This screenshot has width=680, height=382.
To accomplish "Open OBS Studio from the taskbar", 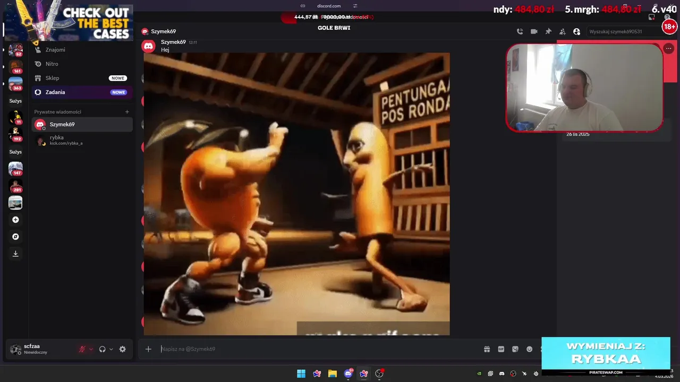I will coord(379,374).
